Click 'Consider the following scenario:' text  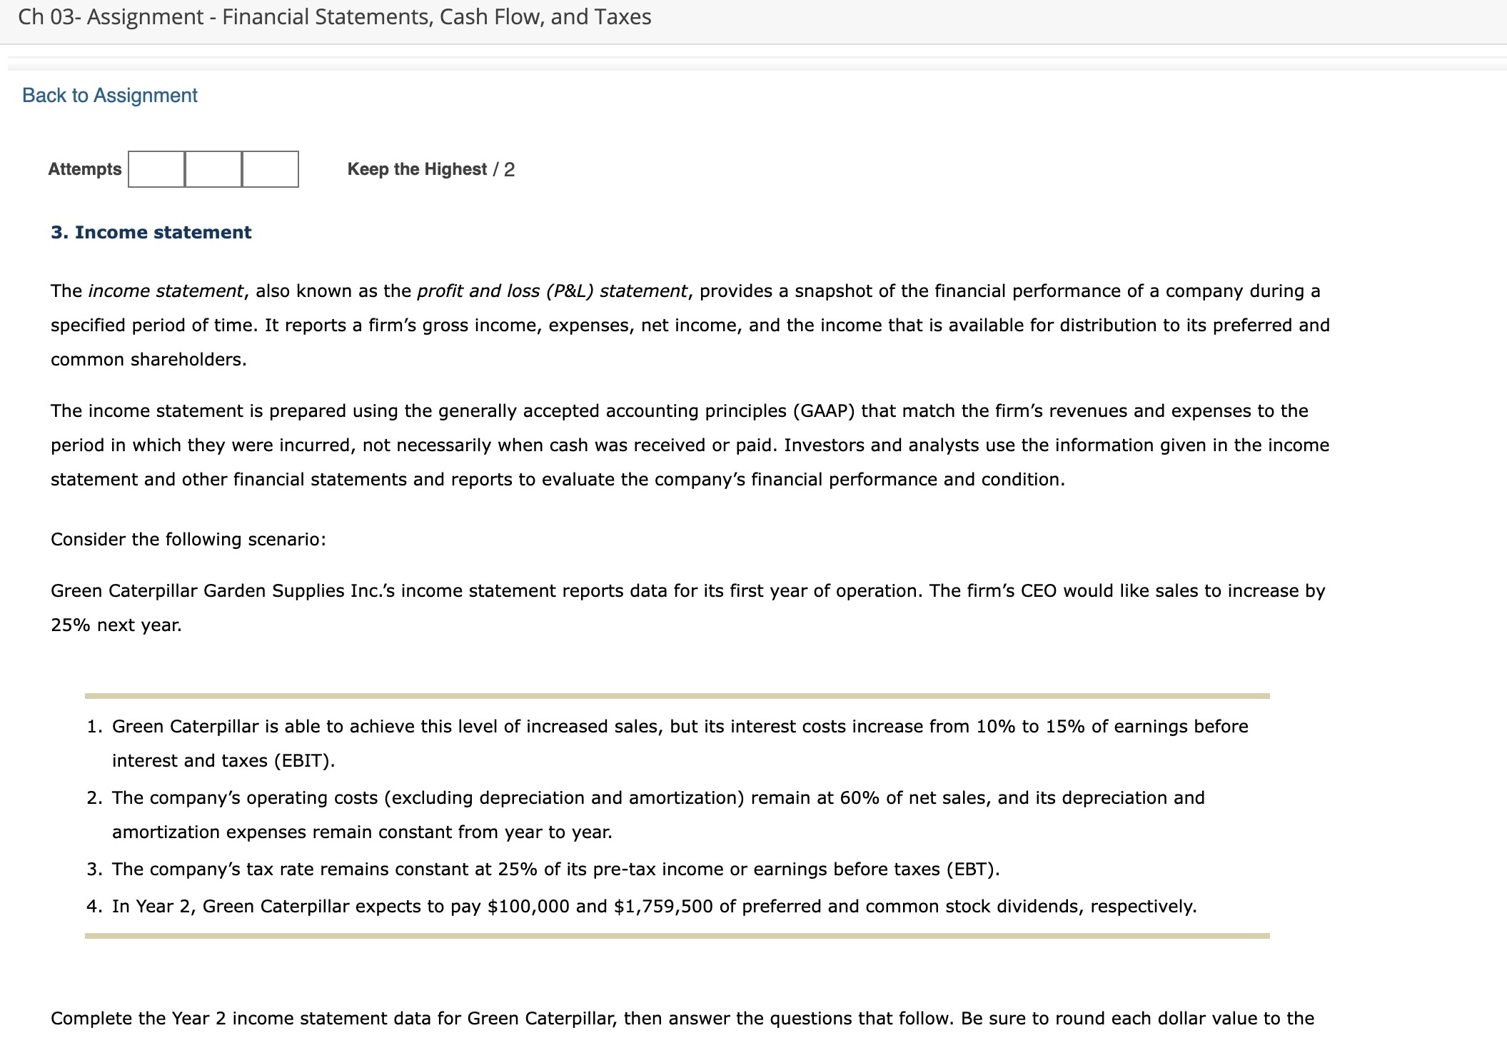(x=188, y=539)
